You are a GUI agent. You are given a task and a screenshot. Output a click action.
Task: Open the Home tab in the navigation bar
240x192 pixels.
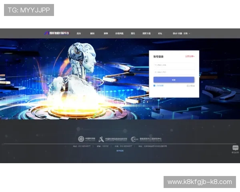tap(79, 33)
